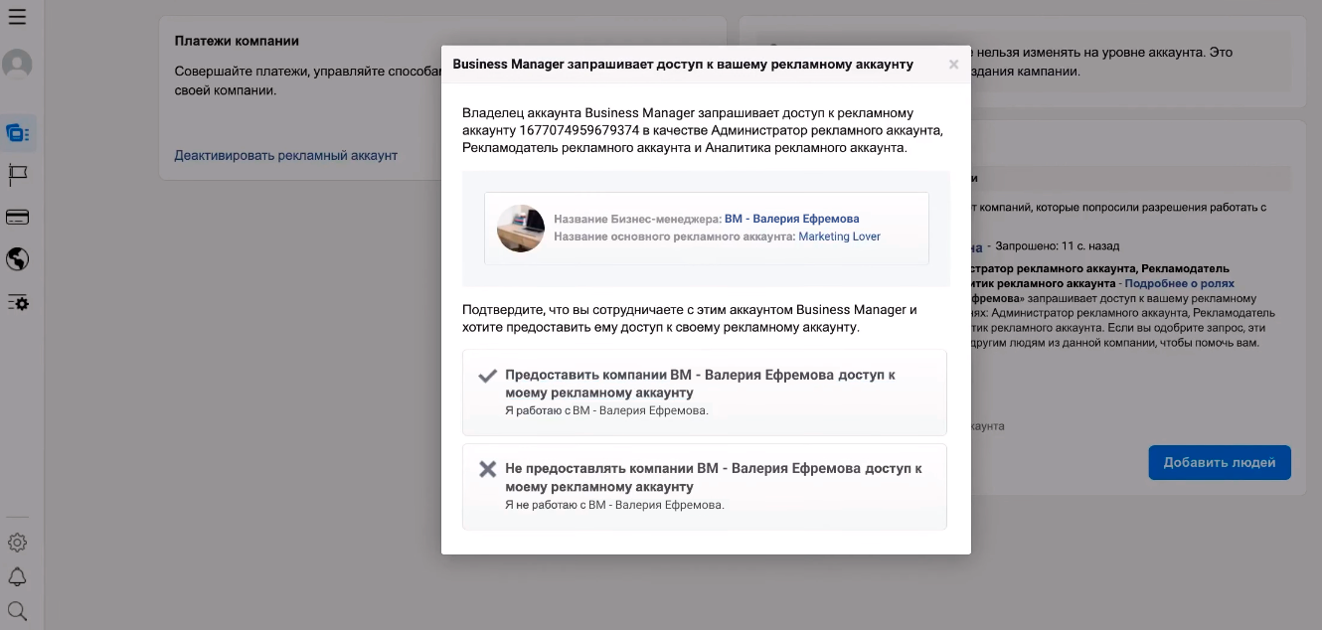This screenshot has width=1322, height=630.
Task: Open BM - Валерия Ефремова link in dialog
Action: pyautogui.click(x=791, y=219)
